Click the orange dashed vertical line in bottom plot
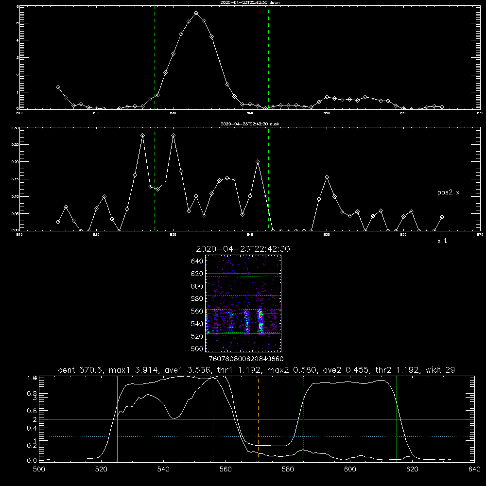 pyautogui.click(x=258, y=418)
